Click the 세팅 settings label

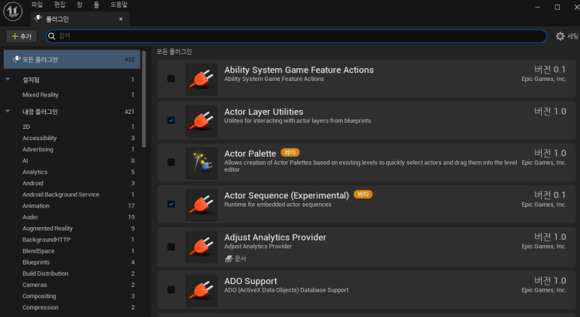[572, 36]
